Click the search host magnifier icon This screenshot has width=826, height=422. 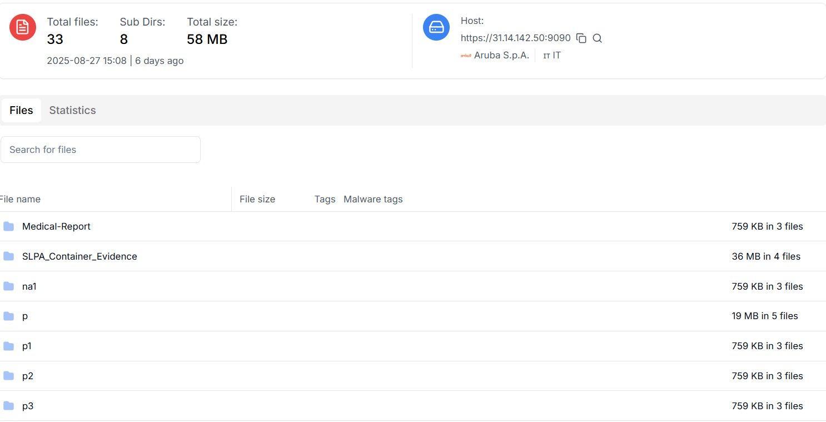click(x=598, y=38)
